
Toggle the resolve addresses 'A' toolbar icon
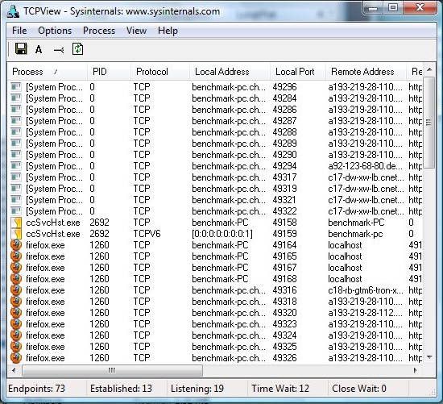click(39, 49)
